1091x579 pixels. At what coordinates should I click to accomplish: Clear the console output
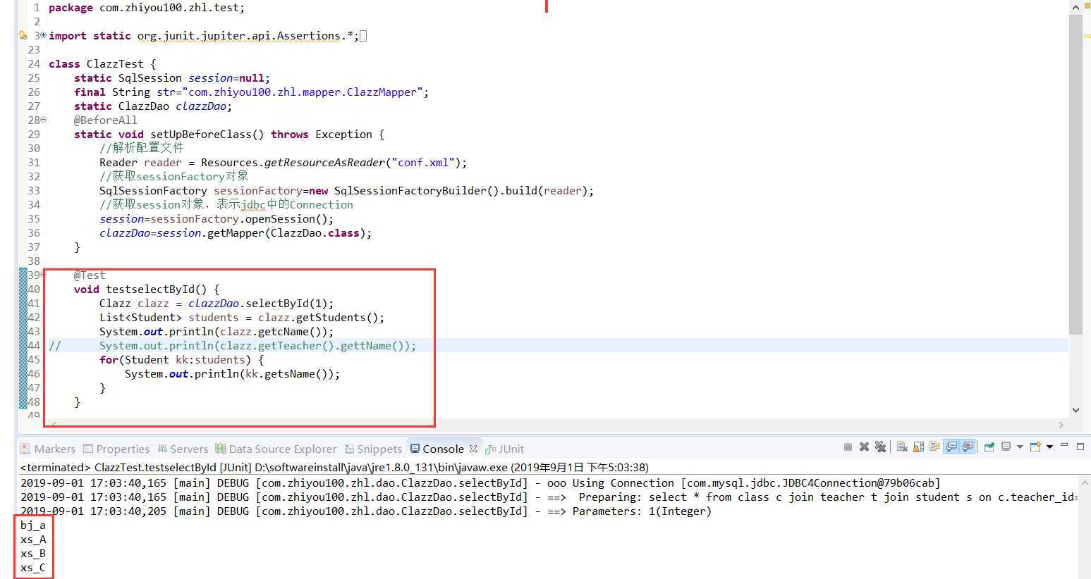pos(902,447)
